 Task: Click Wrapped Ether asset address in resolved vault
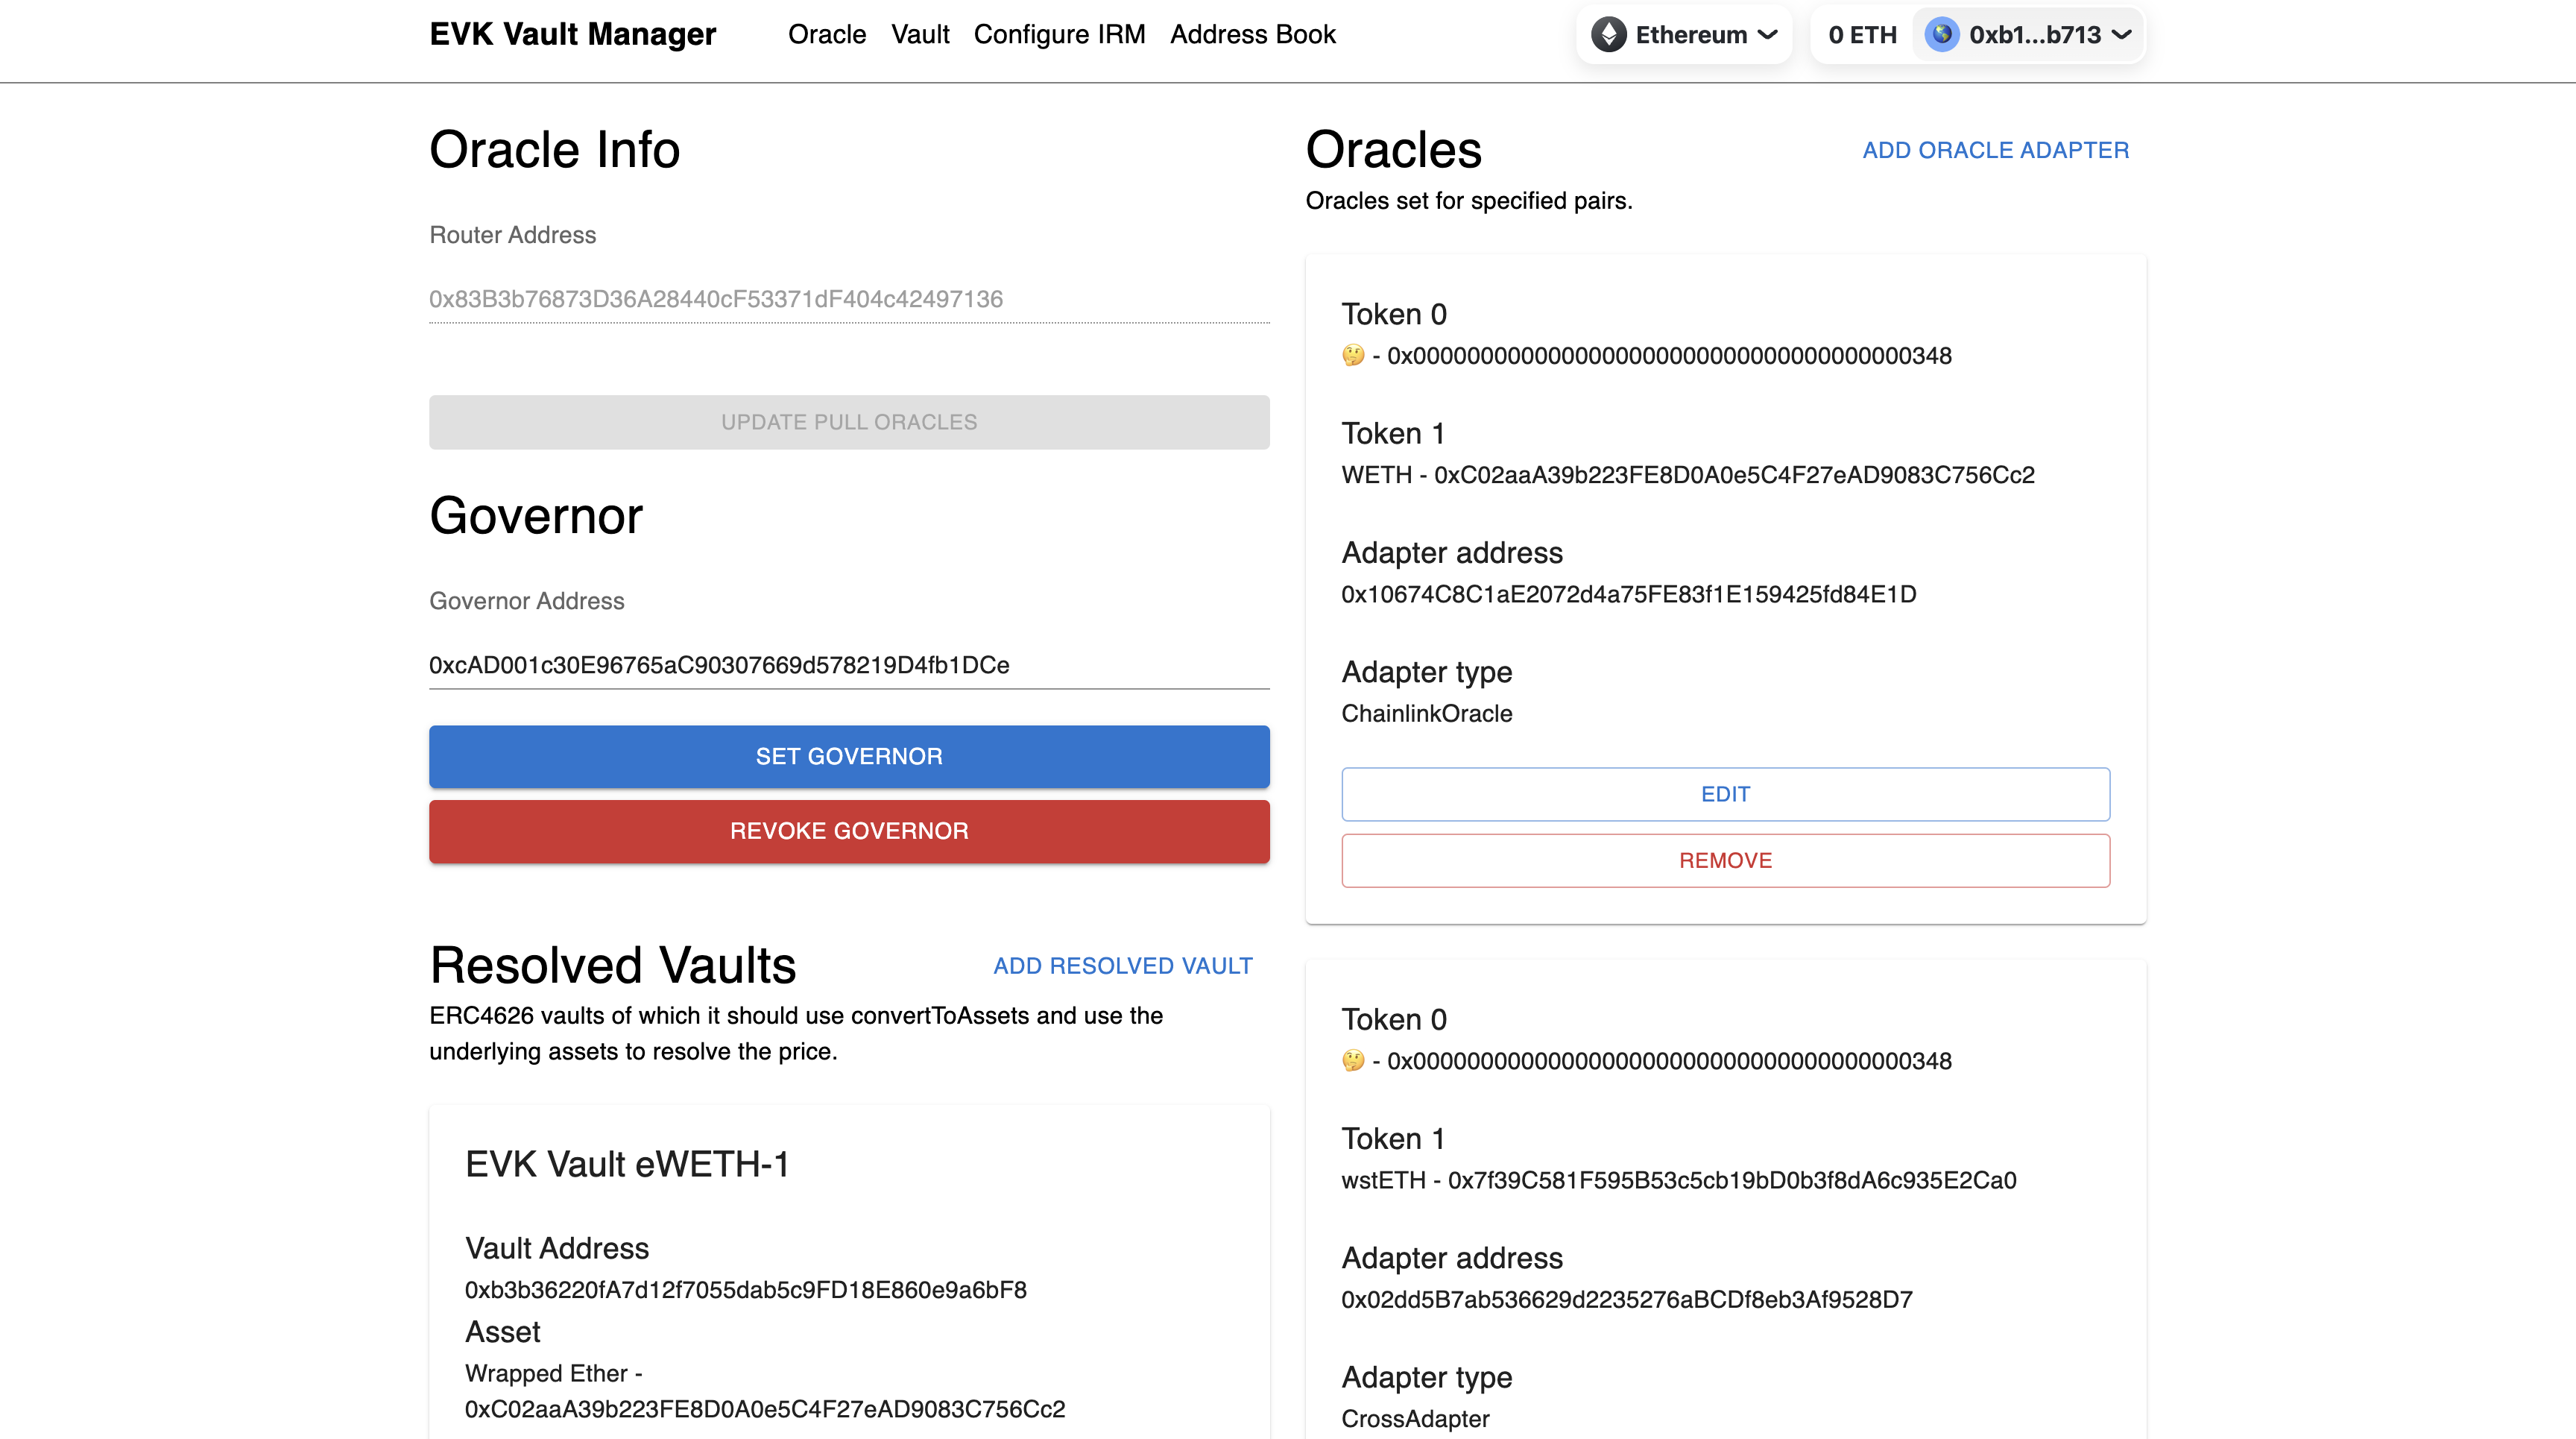765,1409
